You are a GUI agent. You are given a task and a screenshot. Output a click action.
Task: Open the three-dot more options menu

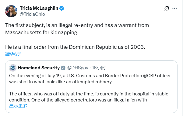pyautogui.click(x=174, y=8)
